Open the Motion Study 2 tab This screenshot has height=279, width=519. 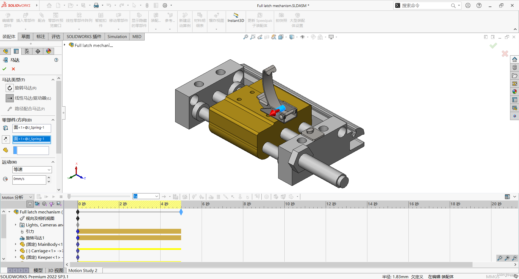(x=83, y=270)
